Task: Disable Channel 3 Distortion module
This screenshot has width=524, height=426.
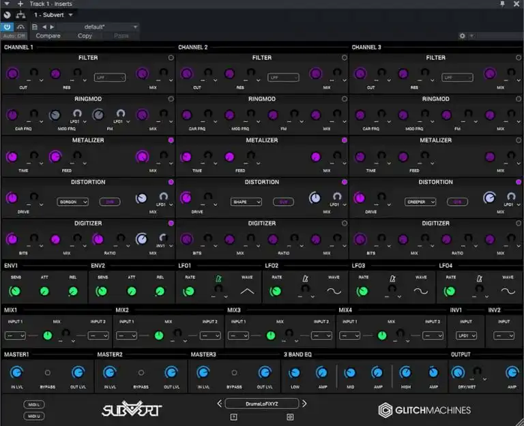Action: [519, 182]
